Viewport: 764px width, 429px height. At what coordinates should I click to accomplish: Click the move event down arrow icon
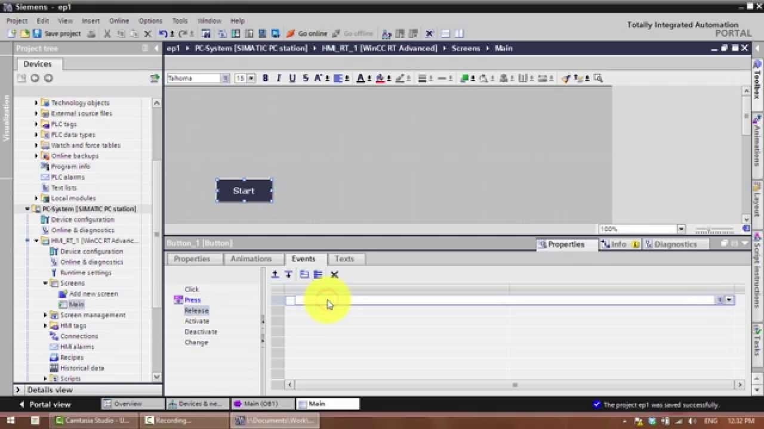coord(288,274)
